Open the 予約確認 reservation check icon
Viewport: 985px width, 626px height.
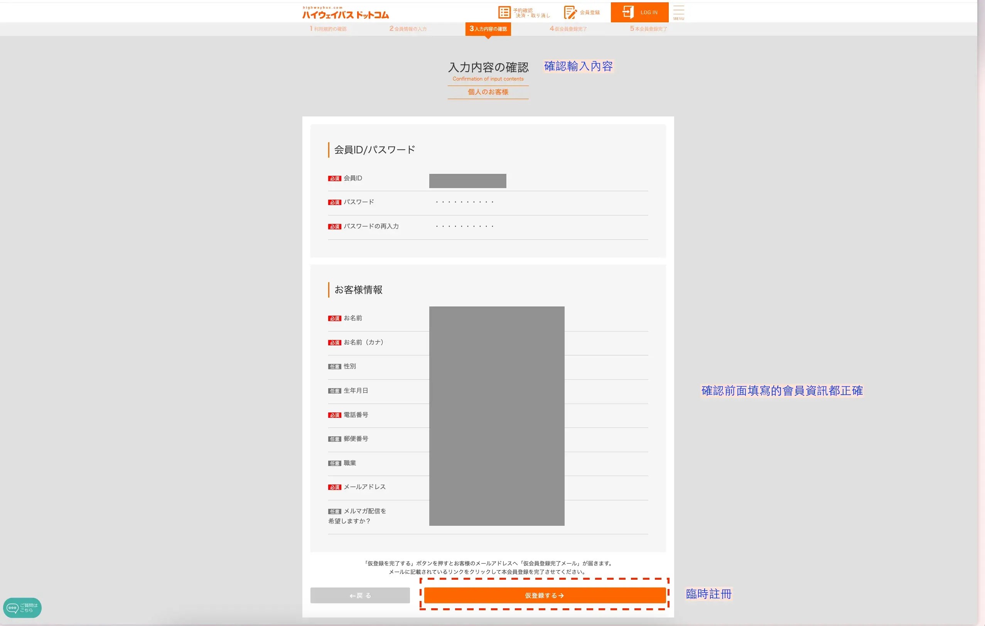[504, 12]
